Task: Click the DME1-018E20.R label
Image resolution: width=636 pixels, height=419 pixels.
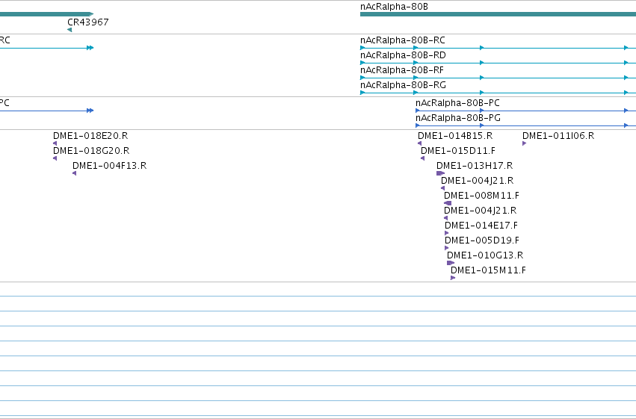Action: click(90, 136)
